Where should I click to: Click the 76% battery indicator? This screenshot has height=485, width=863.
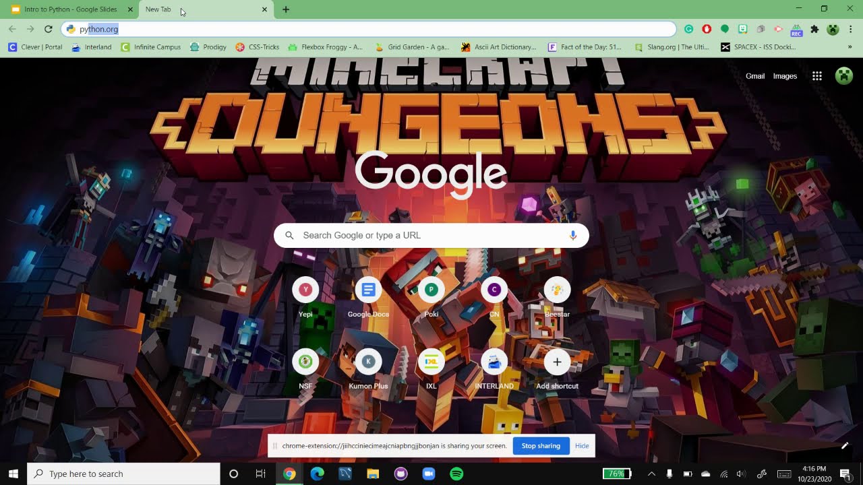[x=617, y=474]
